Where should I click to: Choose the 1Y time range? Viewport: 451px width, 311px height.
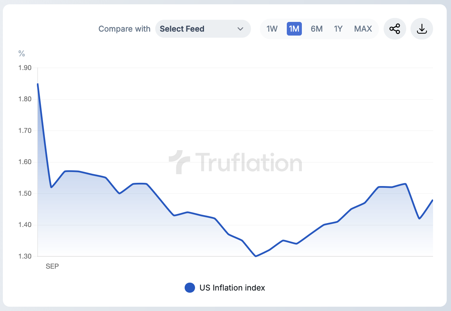pos(338,29)
